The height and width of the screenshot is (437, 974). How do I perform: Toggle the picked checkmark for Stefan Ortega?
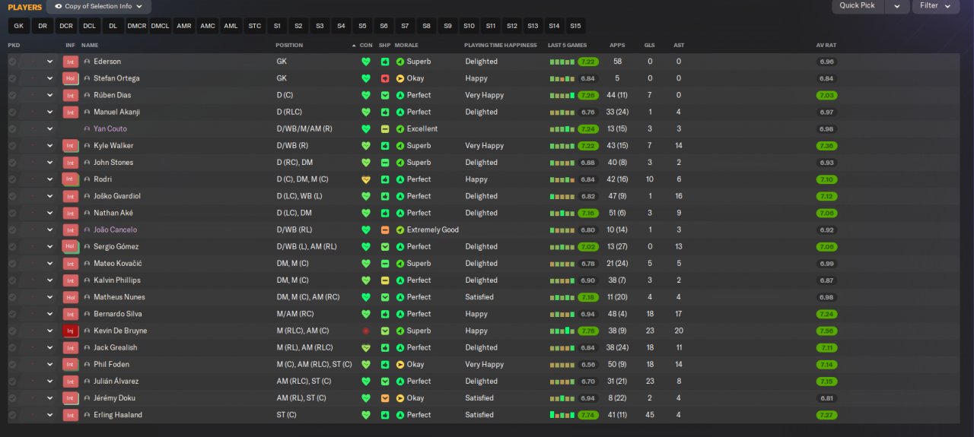point(12,78)
